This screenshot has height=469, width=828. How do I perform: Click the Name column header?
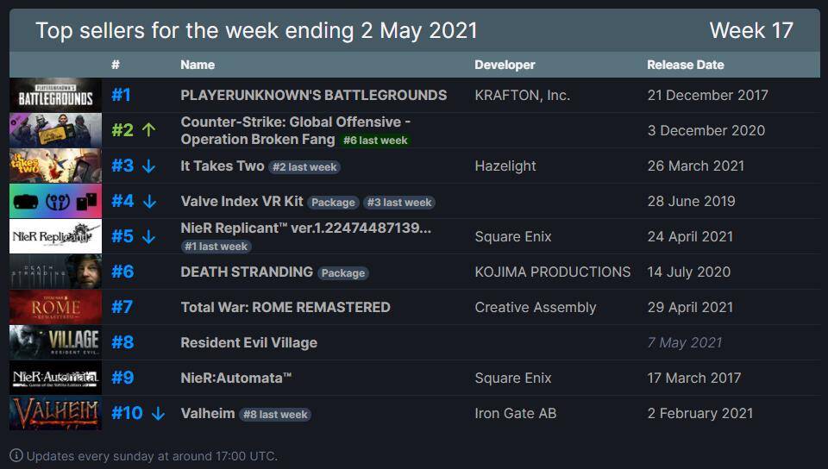(x=198, y=65)
